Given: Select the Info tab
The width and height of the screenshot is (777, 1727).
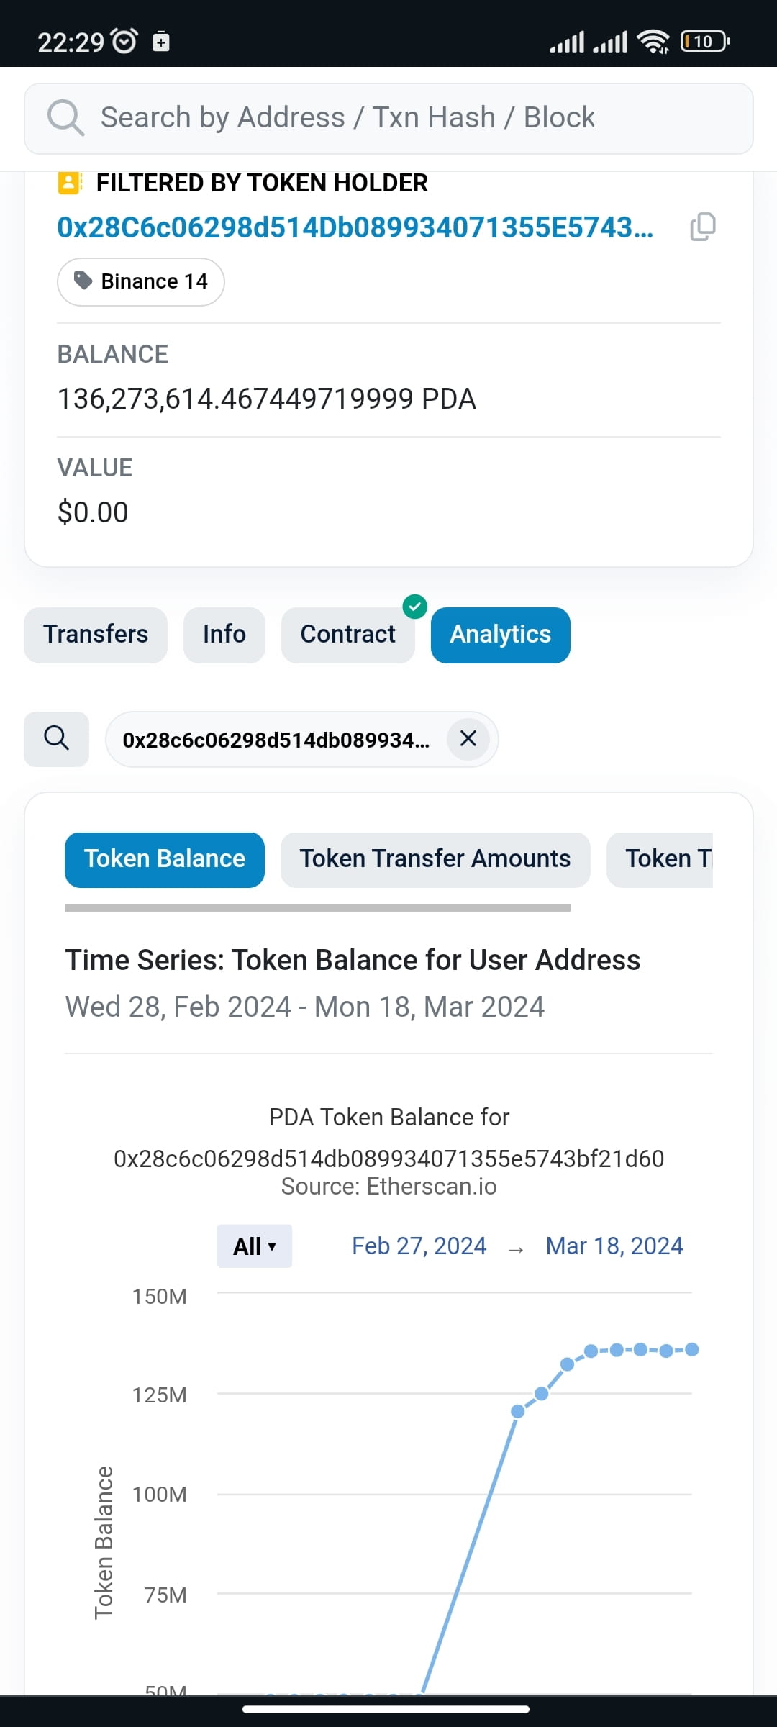Looking at the screenshot, I should pyautogui.click(x=224, y=634).
